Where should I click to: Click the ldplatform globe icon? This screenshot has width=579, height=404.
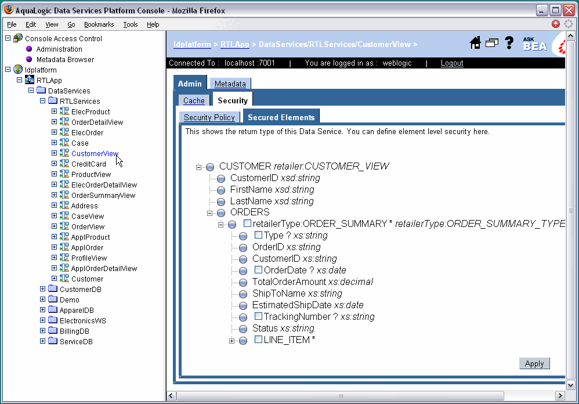pos(18,70)
